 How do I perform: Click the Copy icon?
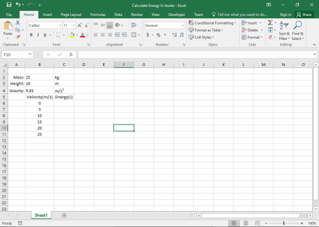pyautogui.click(x=18, y=30)
